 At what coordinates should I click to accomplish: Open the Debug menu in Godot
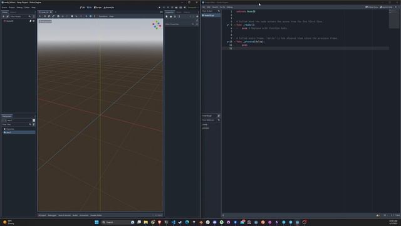point(19,8)
